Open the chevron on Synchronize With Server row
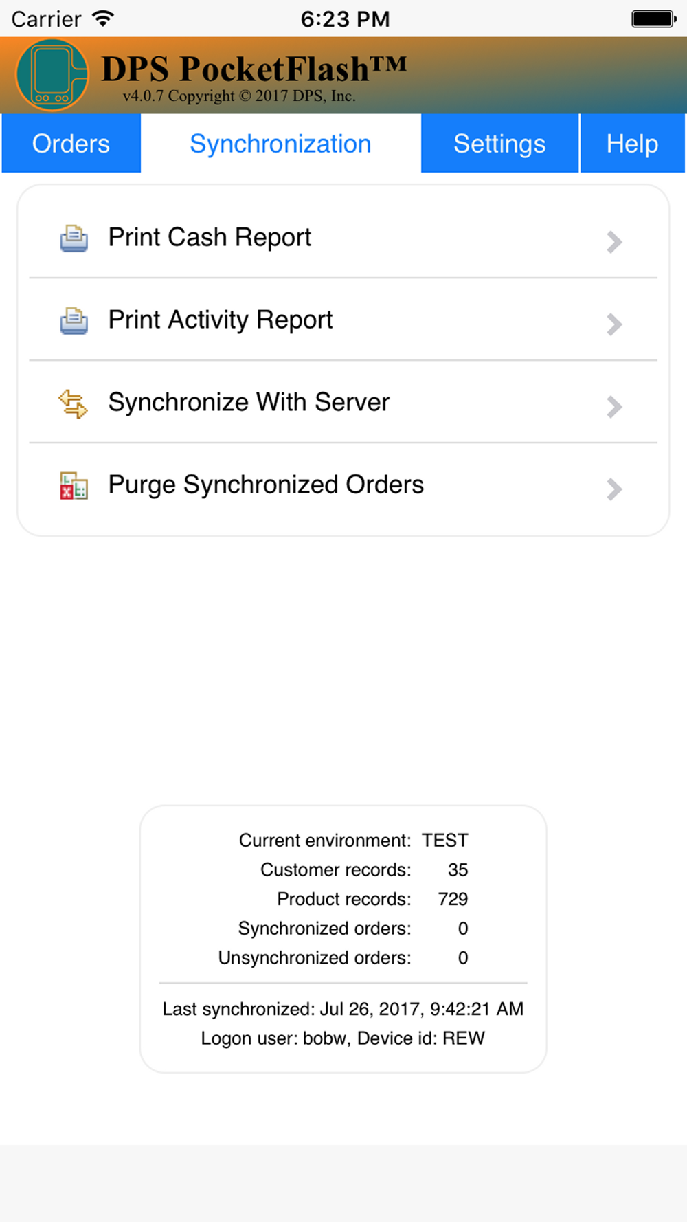Viewport: 687px width, 1222px height. pos(614,407)
